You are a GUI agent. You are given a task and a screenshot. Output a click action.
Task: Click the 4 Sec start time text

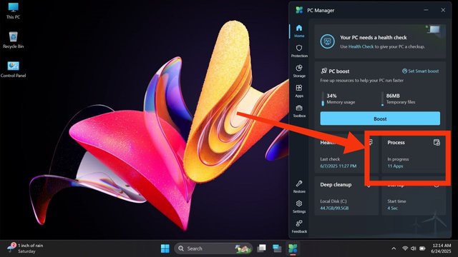coord(392,208)
